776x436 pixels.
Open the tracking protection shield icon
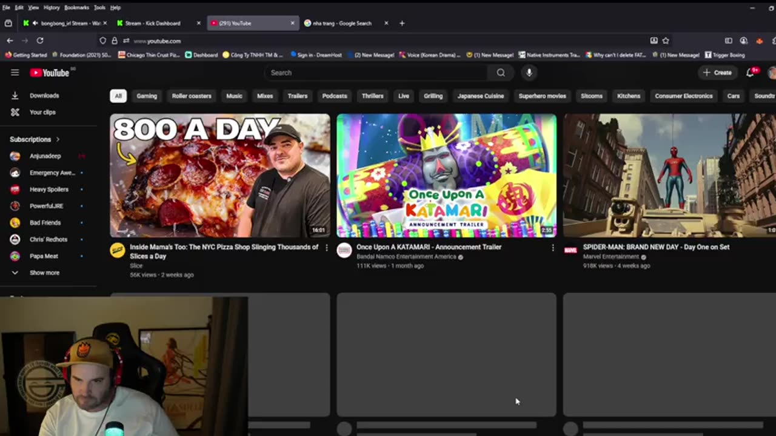coord(102,41)
